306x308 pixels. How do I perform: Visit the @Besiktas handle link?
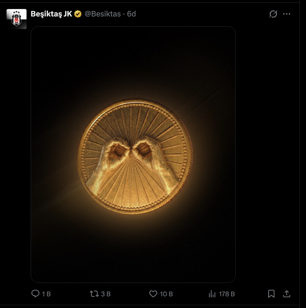pyautogui.click(x=102, y=14)
